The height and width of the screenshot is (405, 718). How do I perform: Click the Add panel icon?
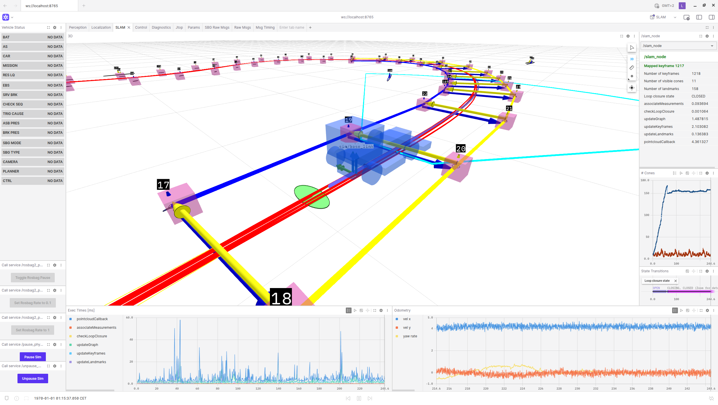pos(686,17)
